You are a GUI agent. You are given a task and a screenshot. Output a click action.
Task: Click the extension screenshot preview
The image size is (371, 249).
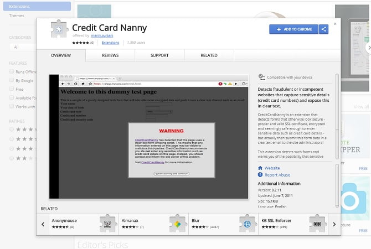[148, 137]
